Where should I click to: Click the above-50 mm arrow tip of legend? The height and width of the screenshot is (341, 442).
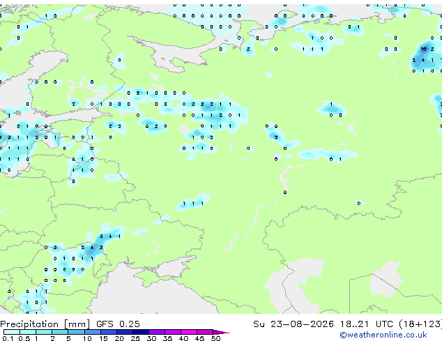click(221, 332)
